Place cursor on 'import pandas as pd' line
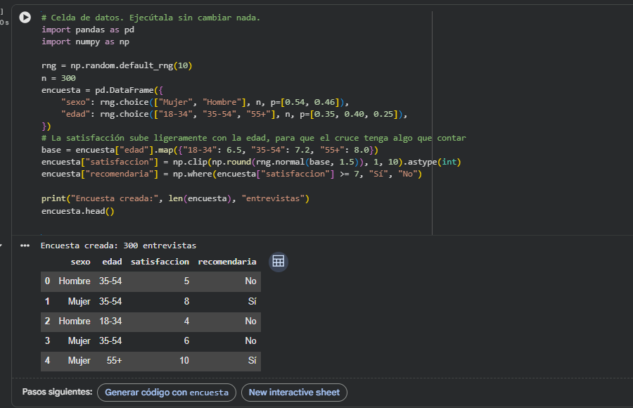Viewport: 633px width, 408px height. coord(88,30)
